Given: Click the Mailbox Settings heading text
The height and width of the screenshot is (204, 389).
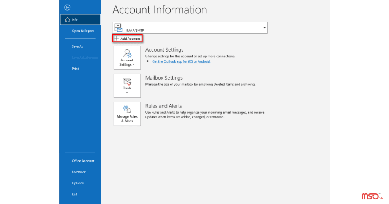Looking at the screenshot, I should point(164,78).
